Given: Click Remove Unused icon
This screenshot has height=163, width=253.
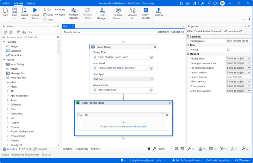Looking at the screenshot, I should [118, 10].
